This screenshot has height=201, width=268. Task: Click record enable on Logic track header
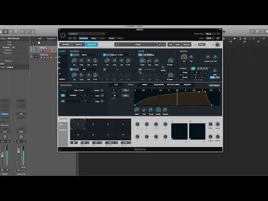pos(48,50)
